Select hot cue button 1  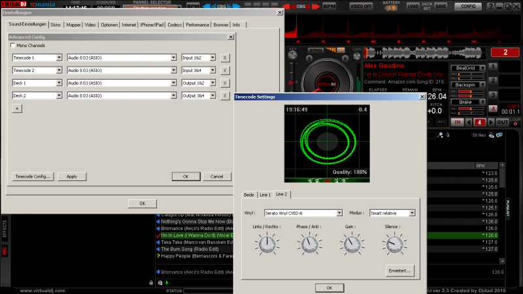[493, 67]
